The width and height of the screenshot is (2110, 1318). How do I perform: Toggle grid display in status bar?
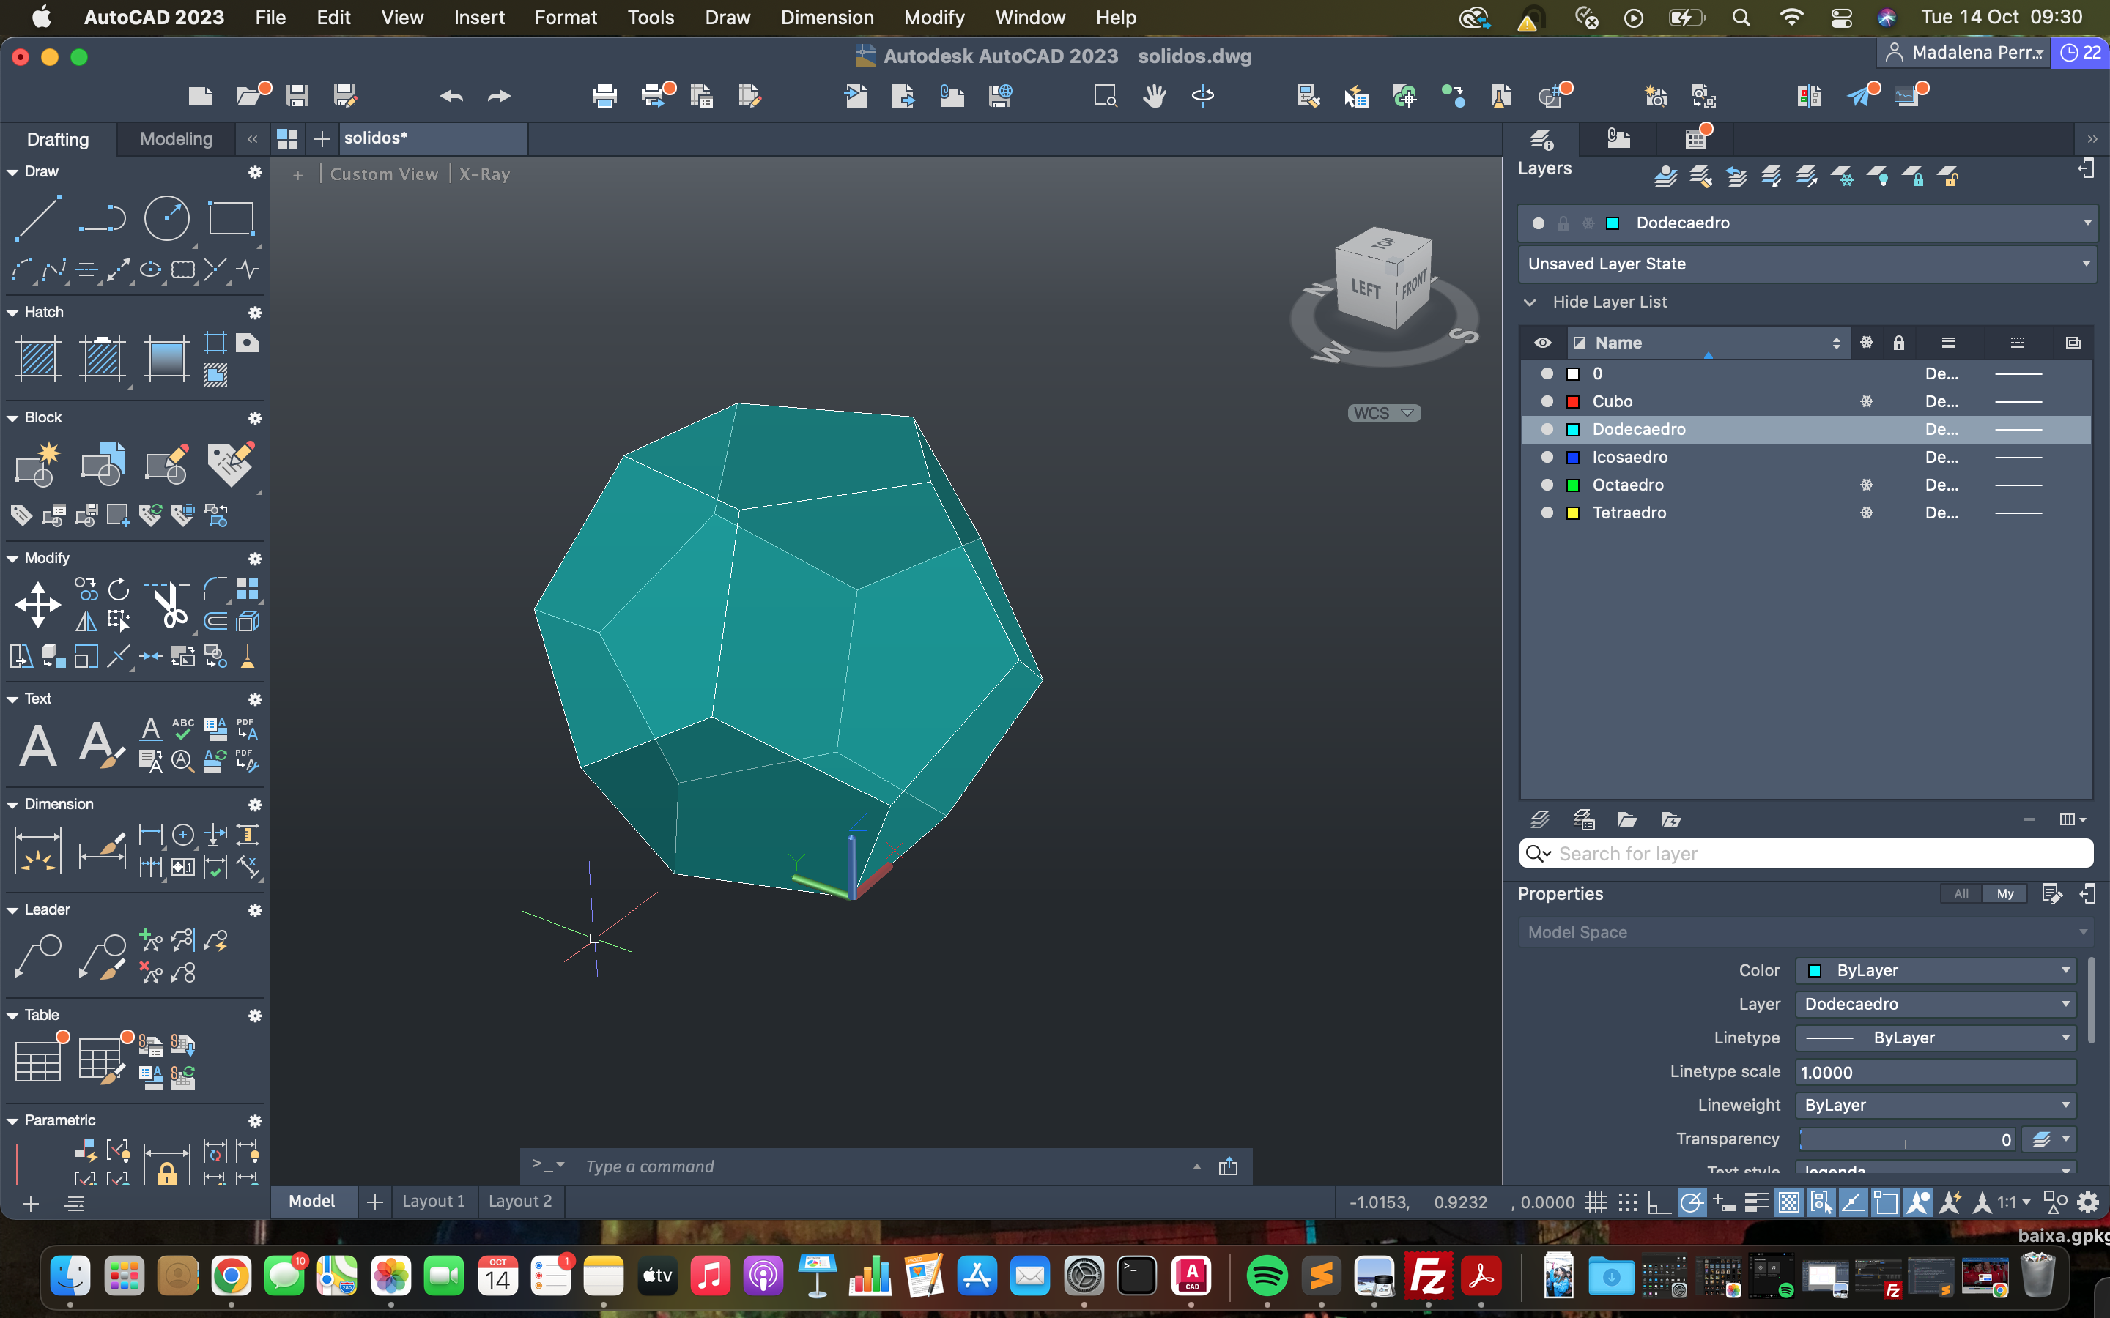pos(1595,1203)
